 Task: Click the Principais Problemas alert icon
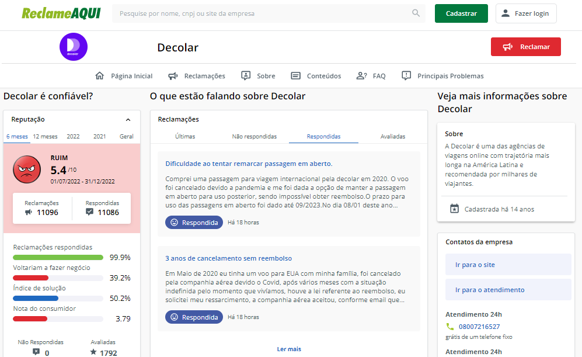click(406, 76)
